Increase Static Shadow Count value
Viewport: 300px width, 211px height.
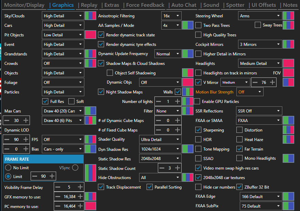click(178, 168)
